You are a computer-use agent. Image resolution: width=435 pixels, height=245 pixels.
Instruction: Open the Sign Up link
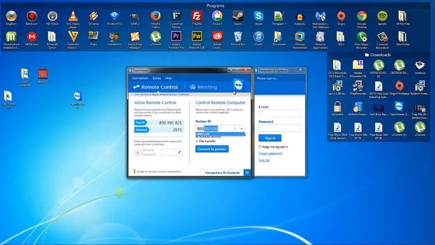[x=264, y=160]
